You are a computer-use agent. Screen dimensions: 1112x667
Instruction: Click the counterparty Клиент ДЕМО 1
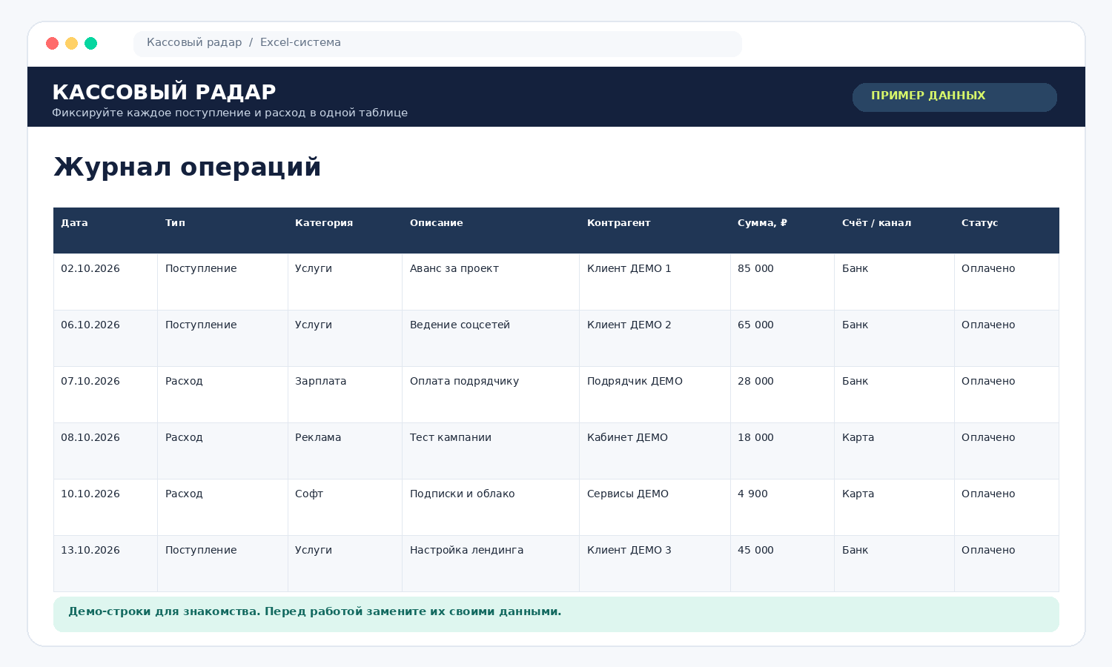click(x=655, y=282)
